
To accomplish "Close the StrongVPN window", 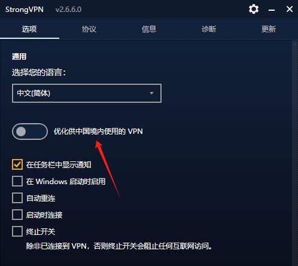I will coord(290,9).
